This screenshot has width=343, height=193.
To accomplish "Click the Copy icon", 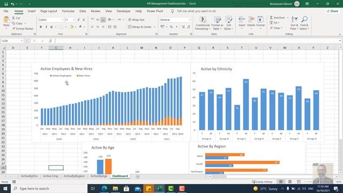I will [13, 23].
